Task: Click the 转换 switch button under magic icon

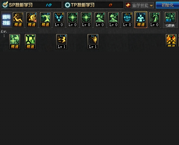Action: pos(170,26)
